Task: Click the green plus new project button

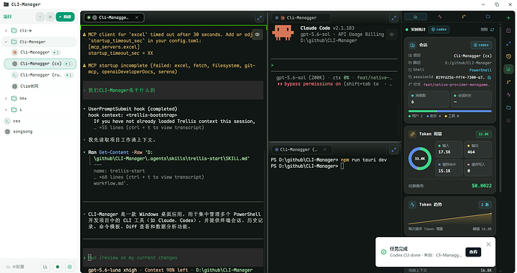Action: pyautogui.click(x=65, y=16)
